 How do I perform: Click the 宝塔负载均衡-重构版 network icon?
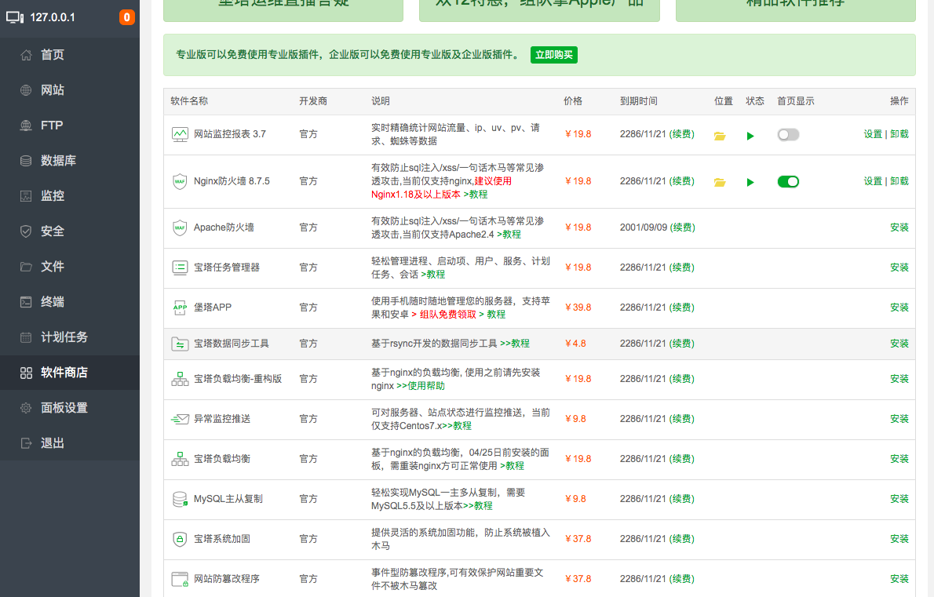180,379
